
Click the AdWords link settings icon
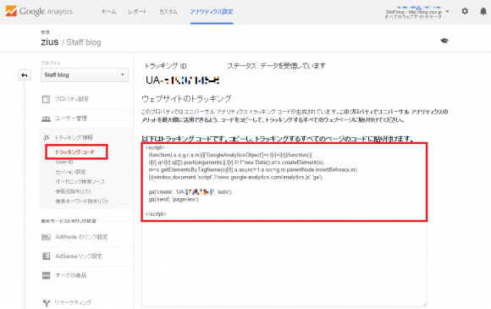pos(46,237)
